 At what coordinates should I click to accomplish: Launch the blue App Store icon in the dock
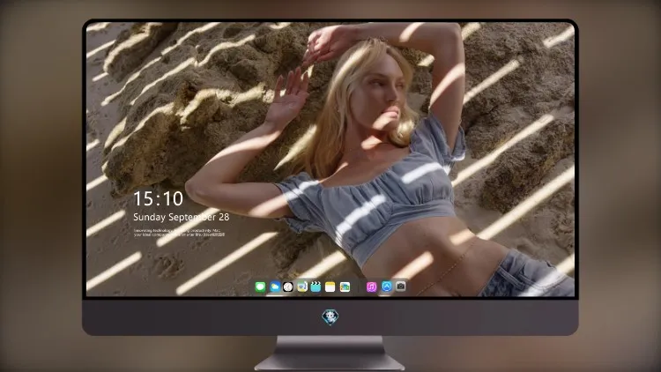pos(387,286)
